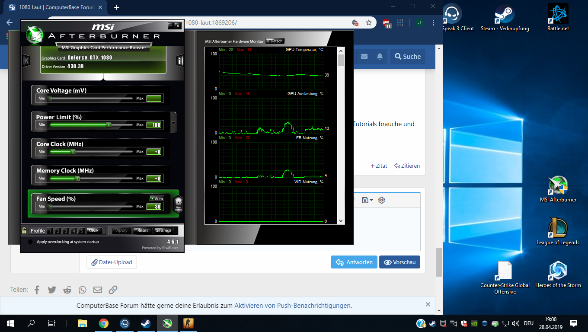
Task: Click inside the GPU Auslastung graph
Action: [x=272, y=115]
